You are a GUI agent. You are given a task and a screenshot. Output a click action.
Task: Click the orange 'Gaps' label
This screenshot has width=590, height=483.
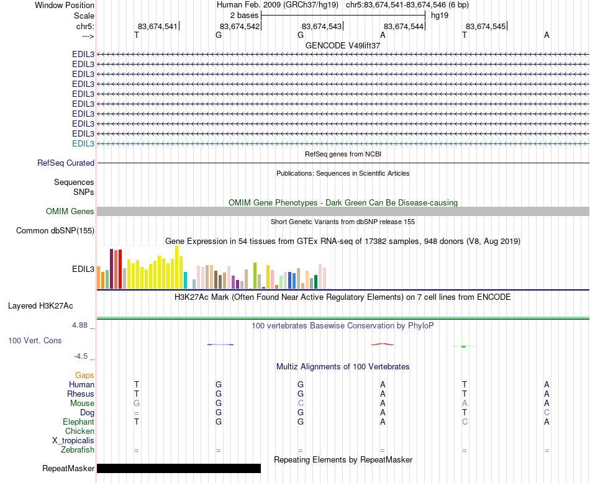[84, 376]
